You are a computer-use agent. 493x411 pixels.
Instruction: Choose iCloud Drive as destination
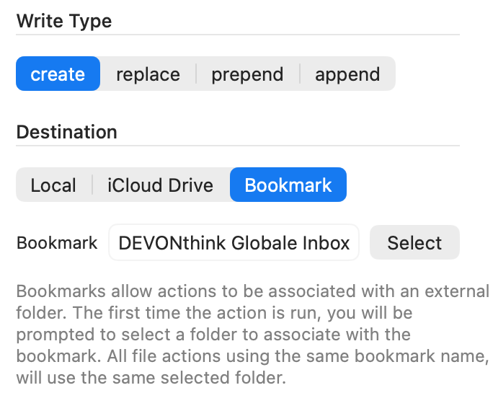160,185
